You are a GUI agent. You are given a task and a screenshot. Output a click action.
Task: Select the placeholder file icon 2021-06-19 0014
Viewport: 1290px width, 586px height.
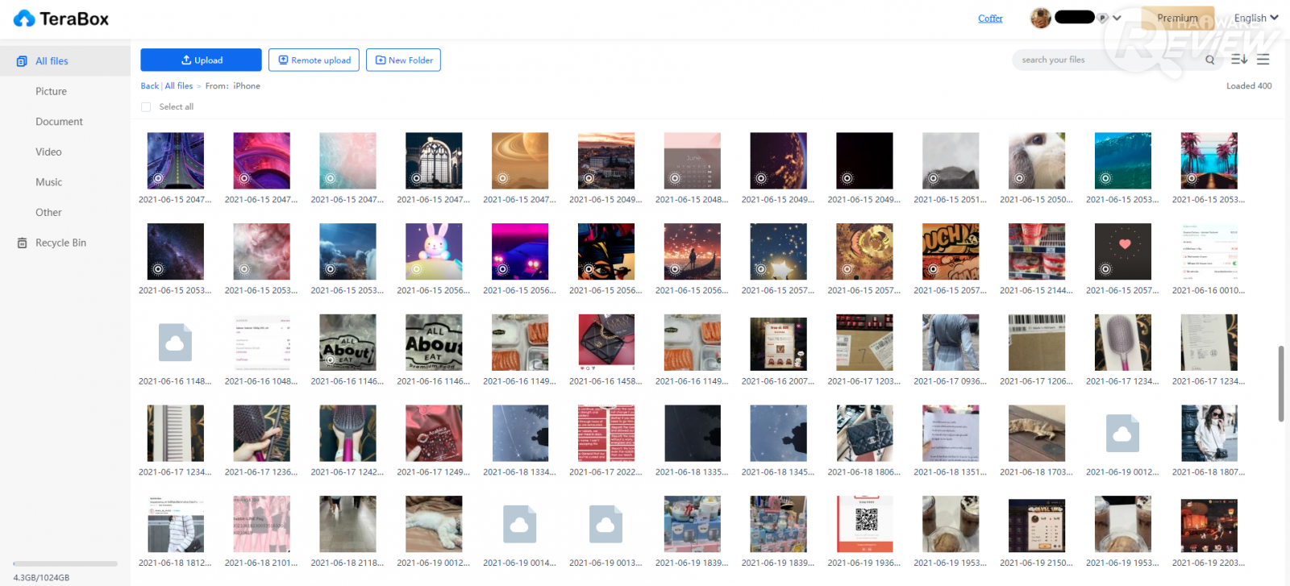(520, 525)
